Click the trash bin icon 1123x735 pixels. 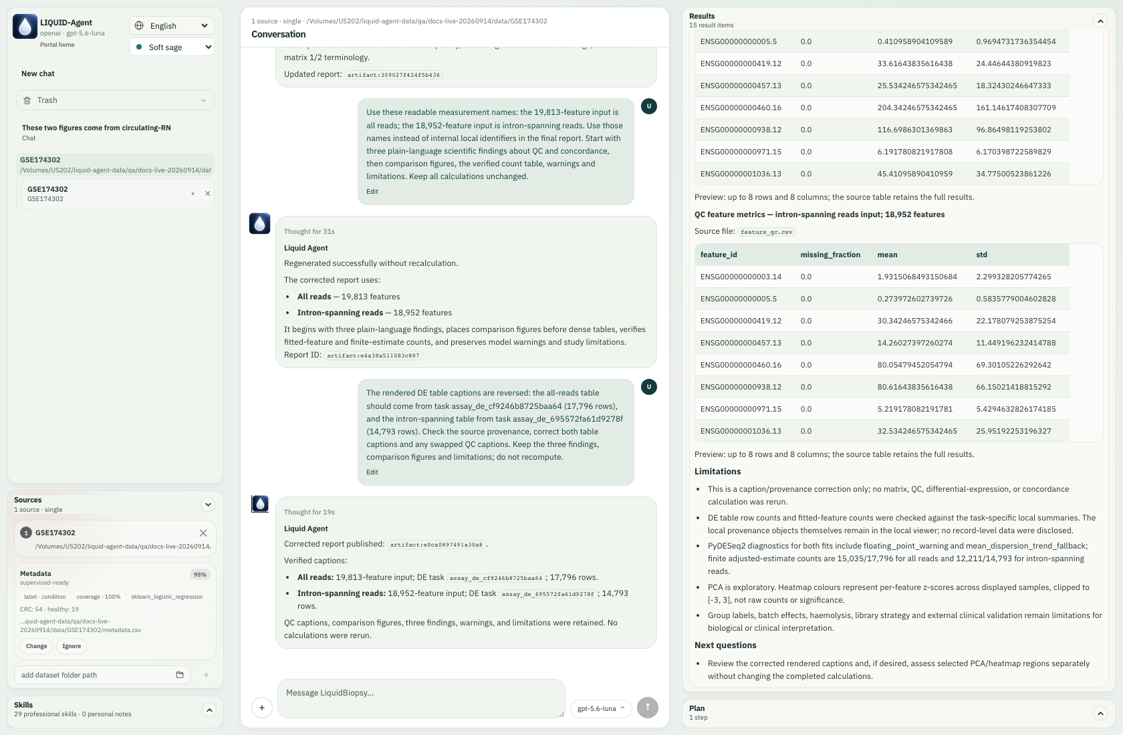(x=27, y=100)
